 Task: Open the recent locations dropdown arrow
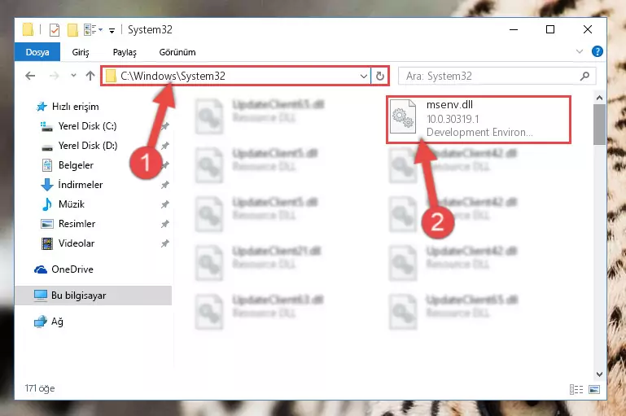point(73,76)
